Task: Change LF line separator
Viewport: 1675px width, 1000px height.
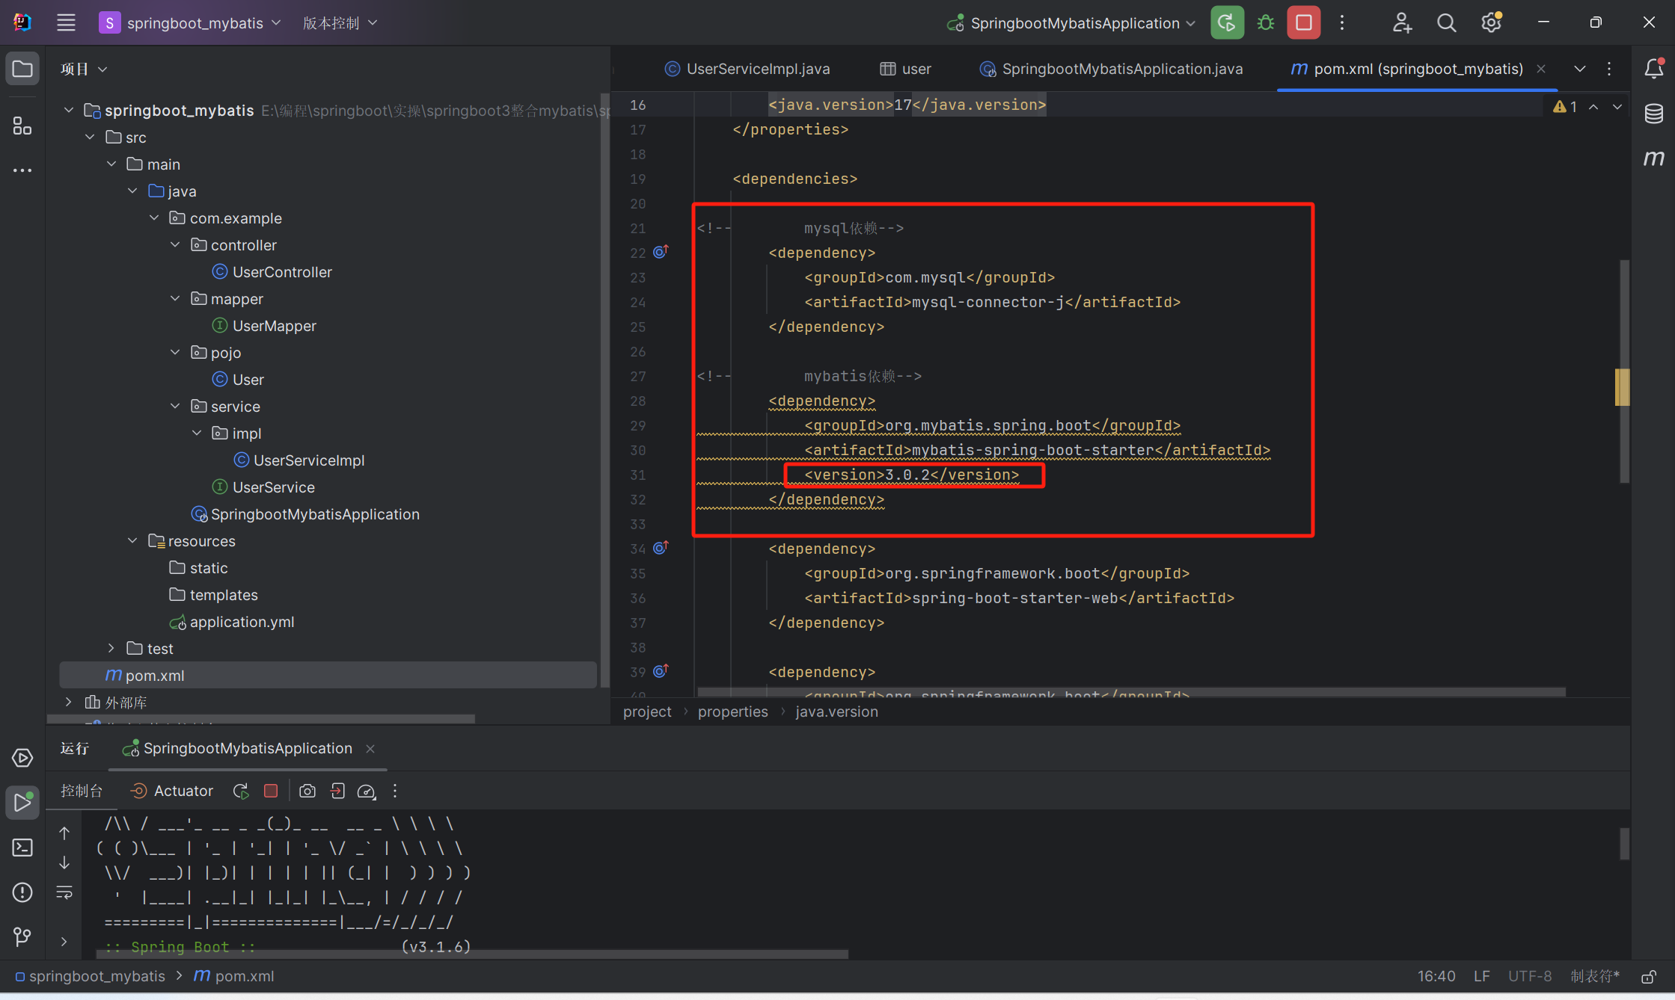Action: pyautogui.click(x=1482, y=976)
